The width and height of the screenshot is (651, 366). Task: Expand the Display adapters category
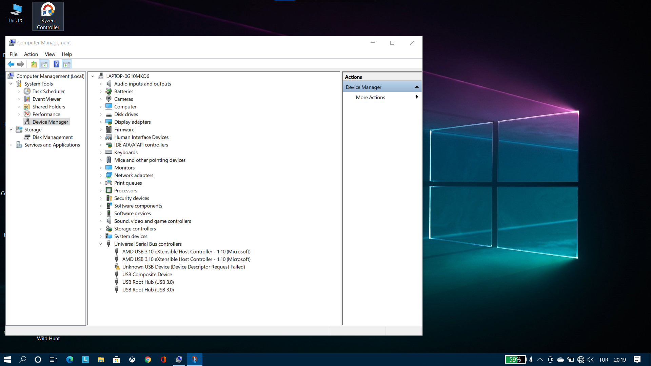click(x=101, y=122)
